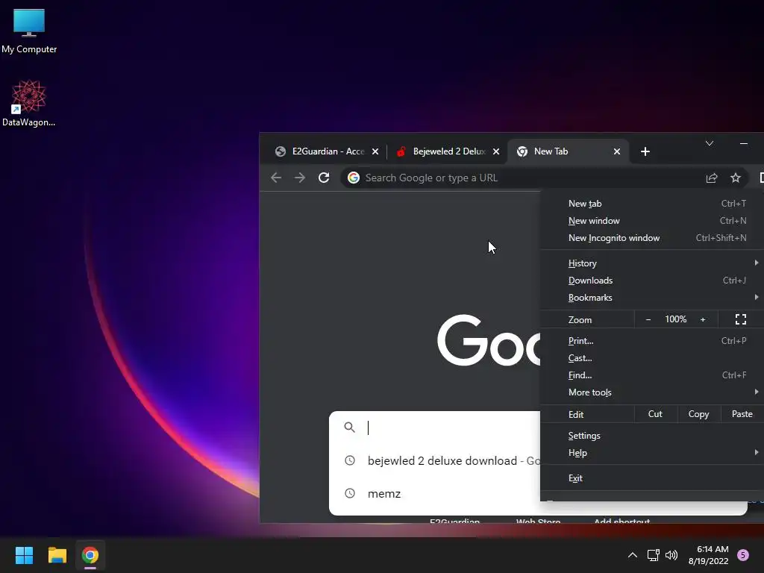This screenshot has height=573, width=764.
Task: Click Chrome icon on the taskbar
Action: click(x=90, y=555)
